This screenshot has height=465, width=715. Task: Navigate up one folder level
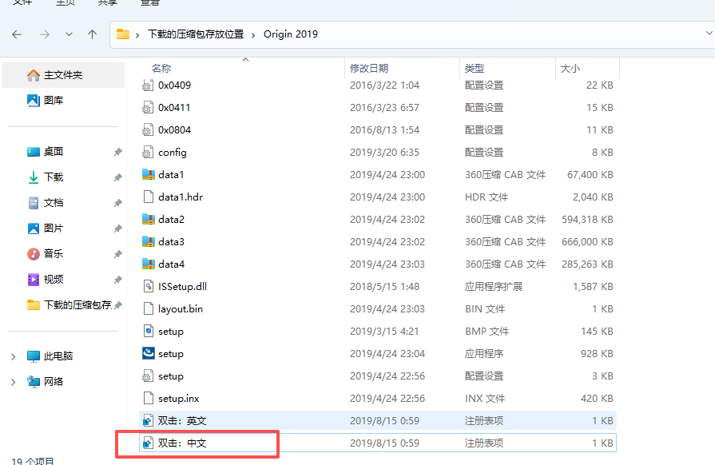92,34
